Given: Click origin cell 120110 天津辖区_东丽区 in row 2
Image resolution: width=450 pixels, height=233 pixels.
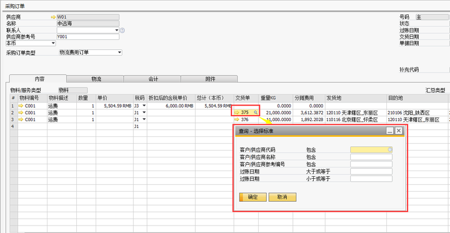Looking at the screenshot, I should [x=356, y=113].
